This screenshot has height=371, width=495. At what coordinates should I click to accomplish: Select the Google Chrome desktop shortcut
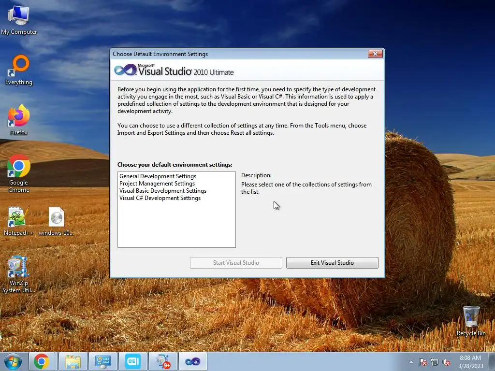click(19, 173)
